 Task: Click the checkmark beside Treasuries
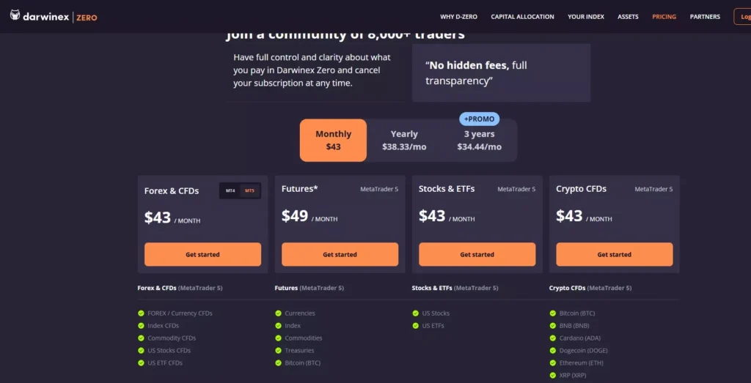click(x=278, y=351)
